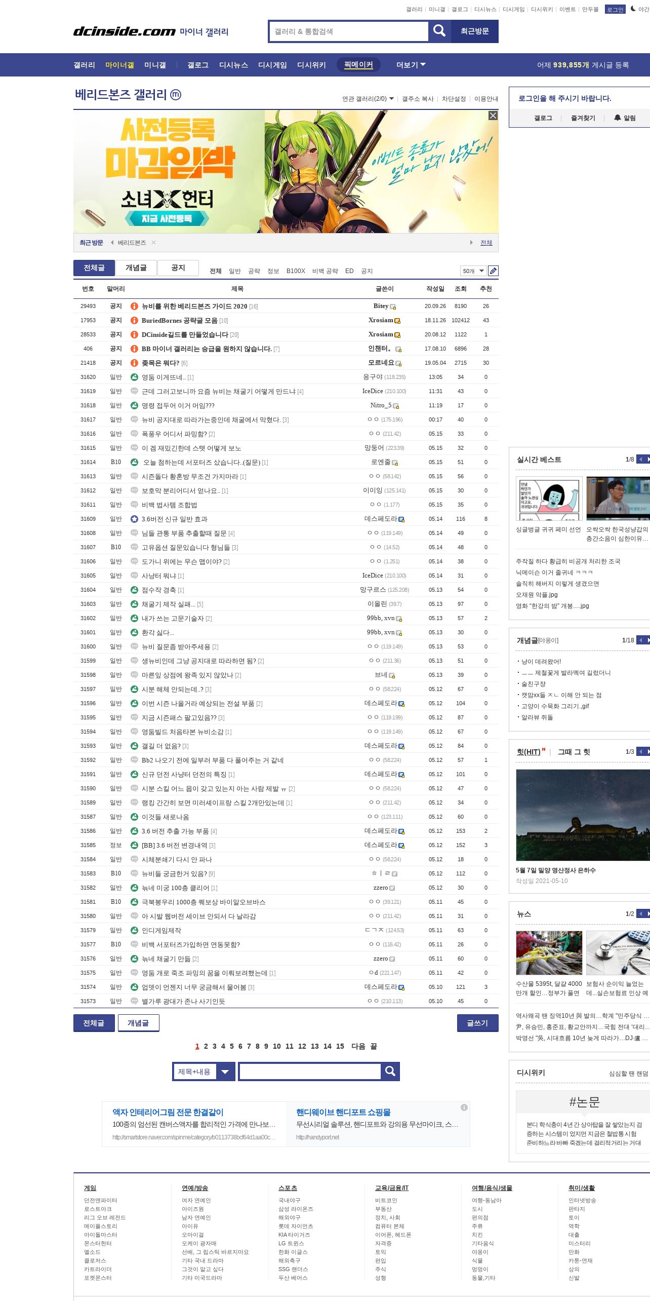Click 끝 last-page link
650x1301 pixels.
(374, 1046)
